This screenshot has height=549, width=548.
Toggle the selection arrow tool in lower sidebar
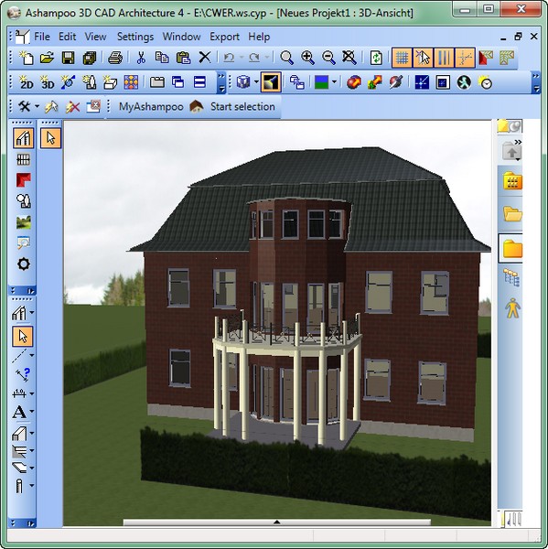click(x=23, y=337)
